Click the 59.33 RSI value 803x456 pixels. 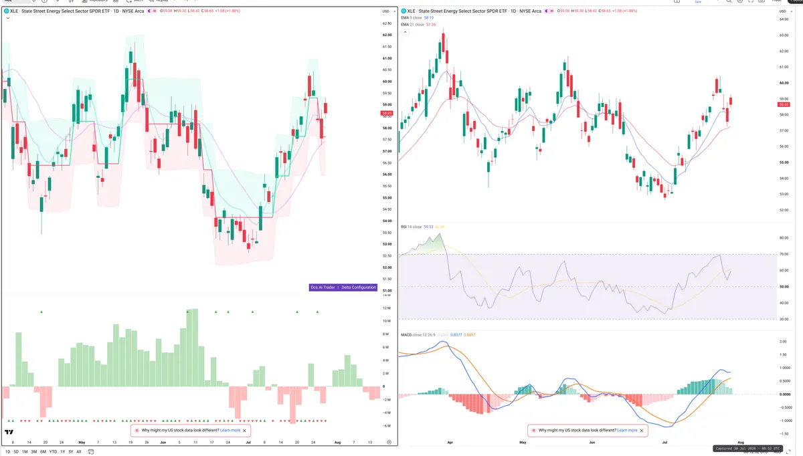click(428, 227)
